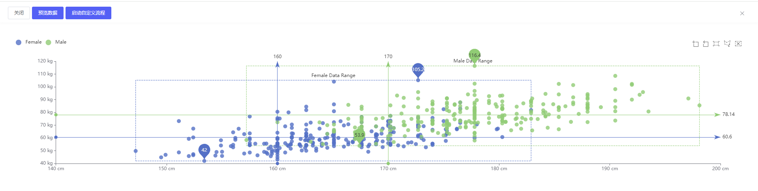The width and height of the screenshot is (758, 191).
Task: Click the 170 vertical mark line label
Action: [x=388, y=57]
